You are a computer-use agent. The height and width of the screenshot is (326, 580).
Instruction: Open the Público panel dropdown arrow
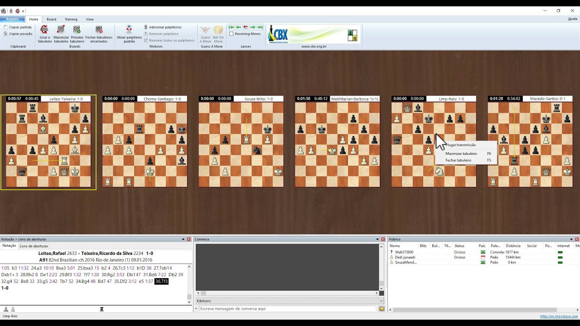(571, 239)
